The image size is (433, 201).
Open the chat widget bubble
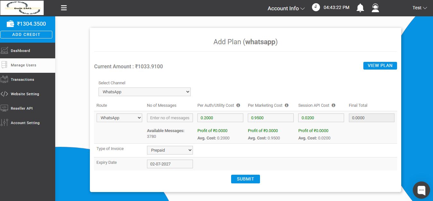click(421, 190)
